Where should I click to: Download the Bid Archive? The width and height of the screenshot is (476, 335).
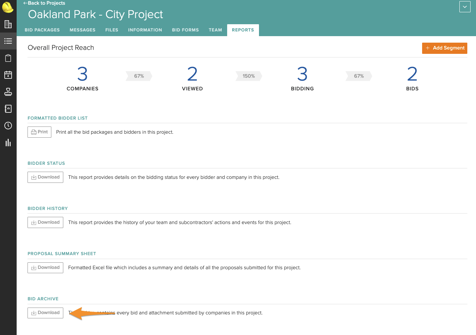[x=45, y=313]
